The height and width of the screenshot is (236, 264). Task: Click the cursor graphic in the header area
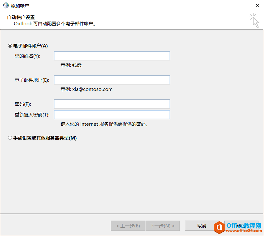click(254, 20)
